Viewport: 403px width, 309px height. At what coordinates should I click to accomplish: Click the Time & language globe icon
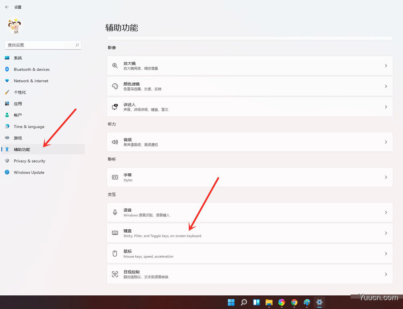[x=7, y=126]
